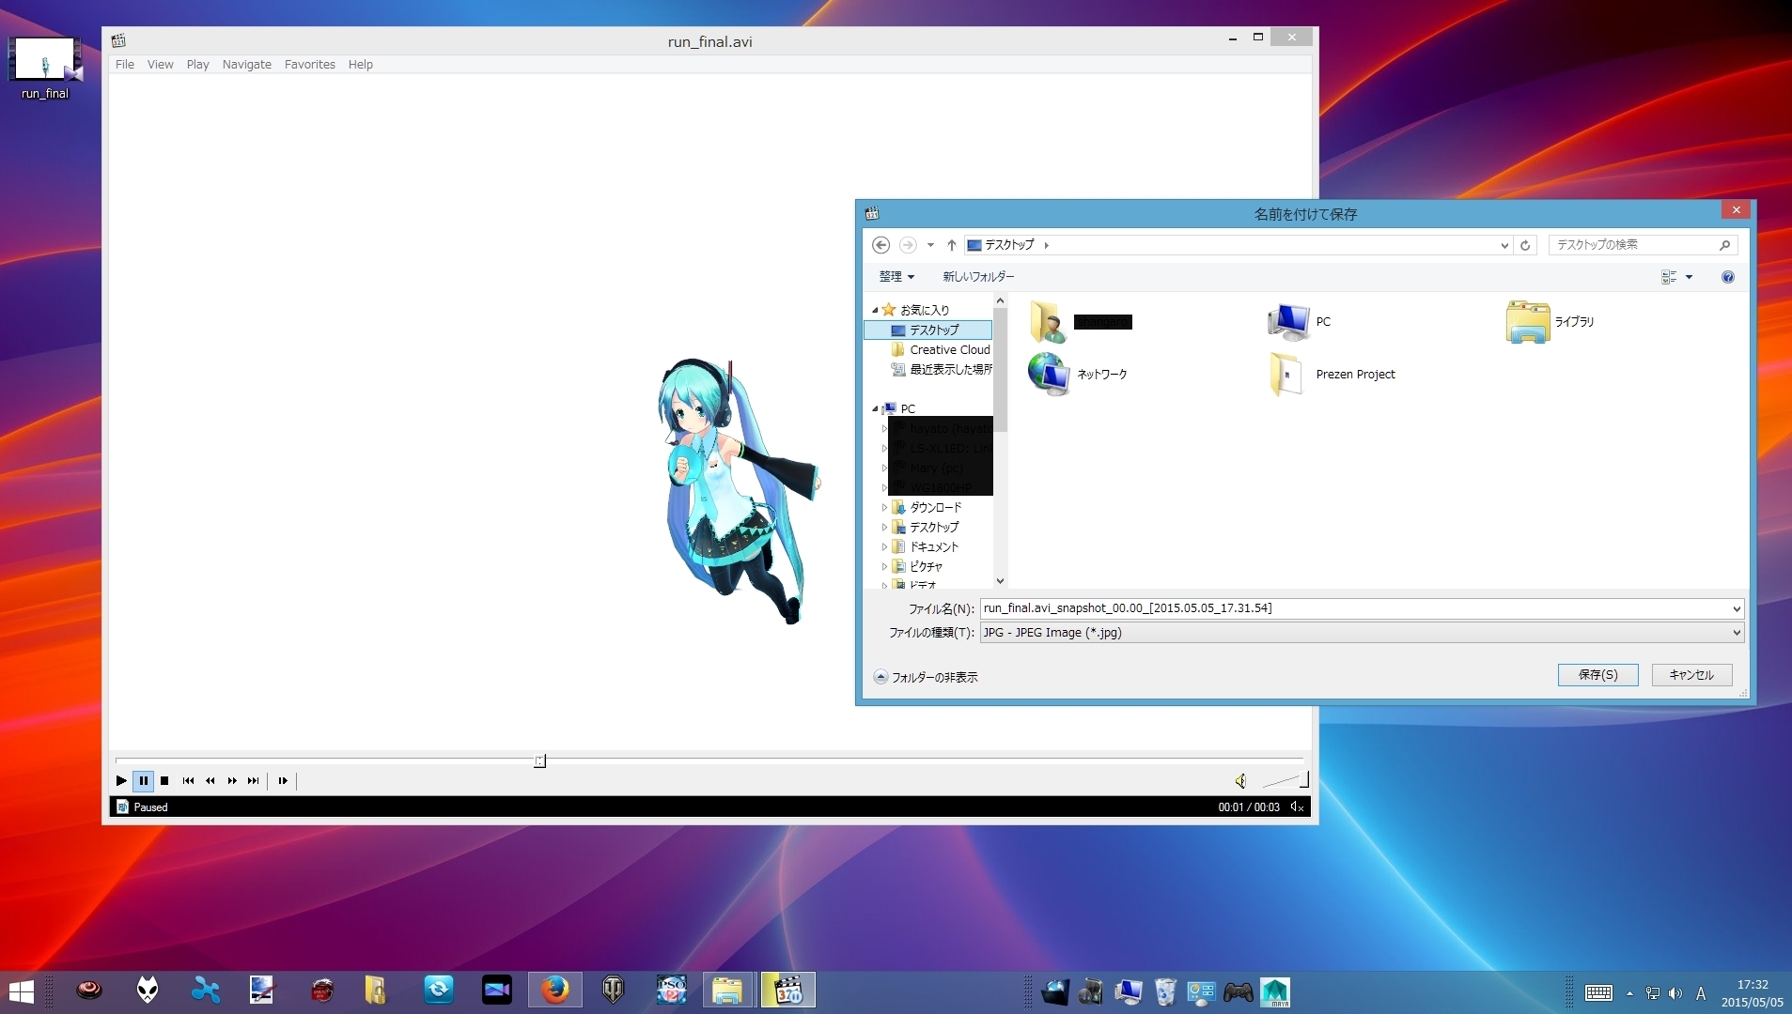Switch to Media Player Classic on taskbar

tap(788, 991)
